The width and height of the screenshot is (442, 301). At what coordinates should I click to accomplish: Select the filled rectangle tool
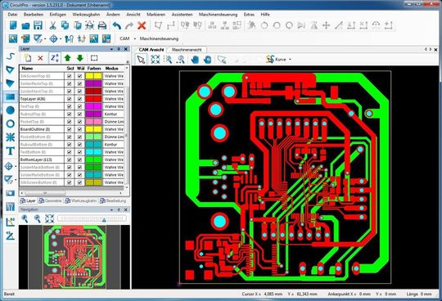[x=11, y=97]
